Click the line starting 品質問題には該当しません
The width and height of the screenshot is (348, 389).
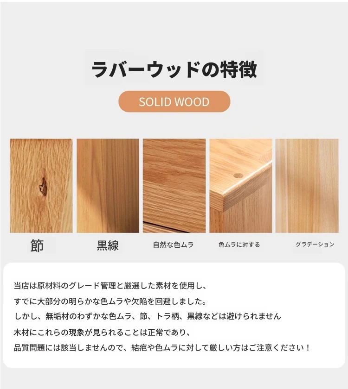coord(162,348)
